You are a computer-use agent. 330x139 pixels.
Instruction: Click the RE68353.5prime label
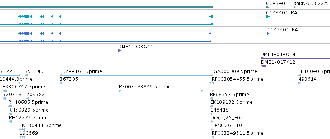230,95
